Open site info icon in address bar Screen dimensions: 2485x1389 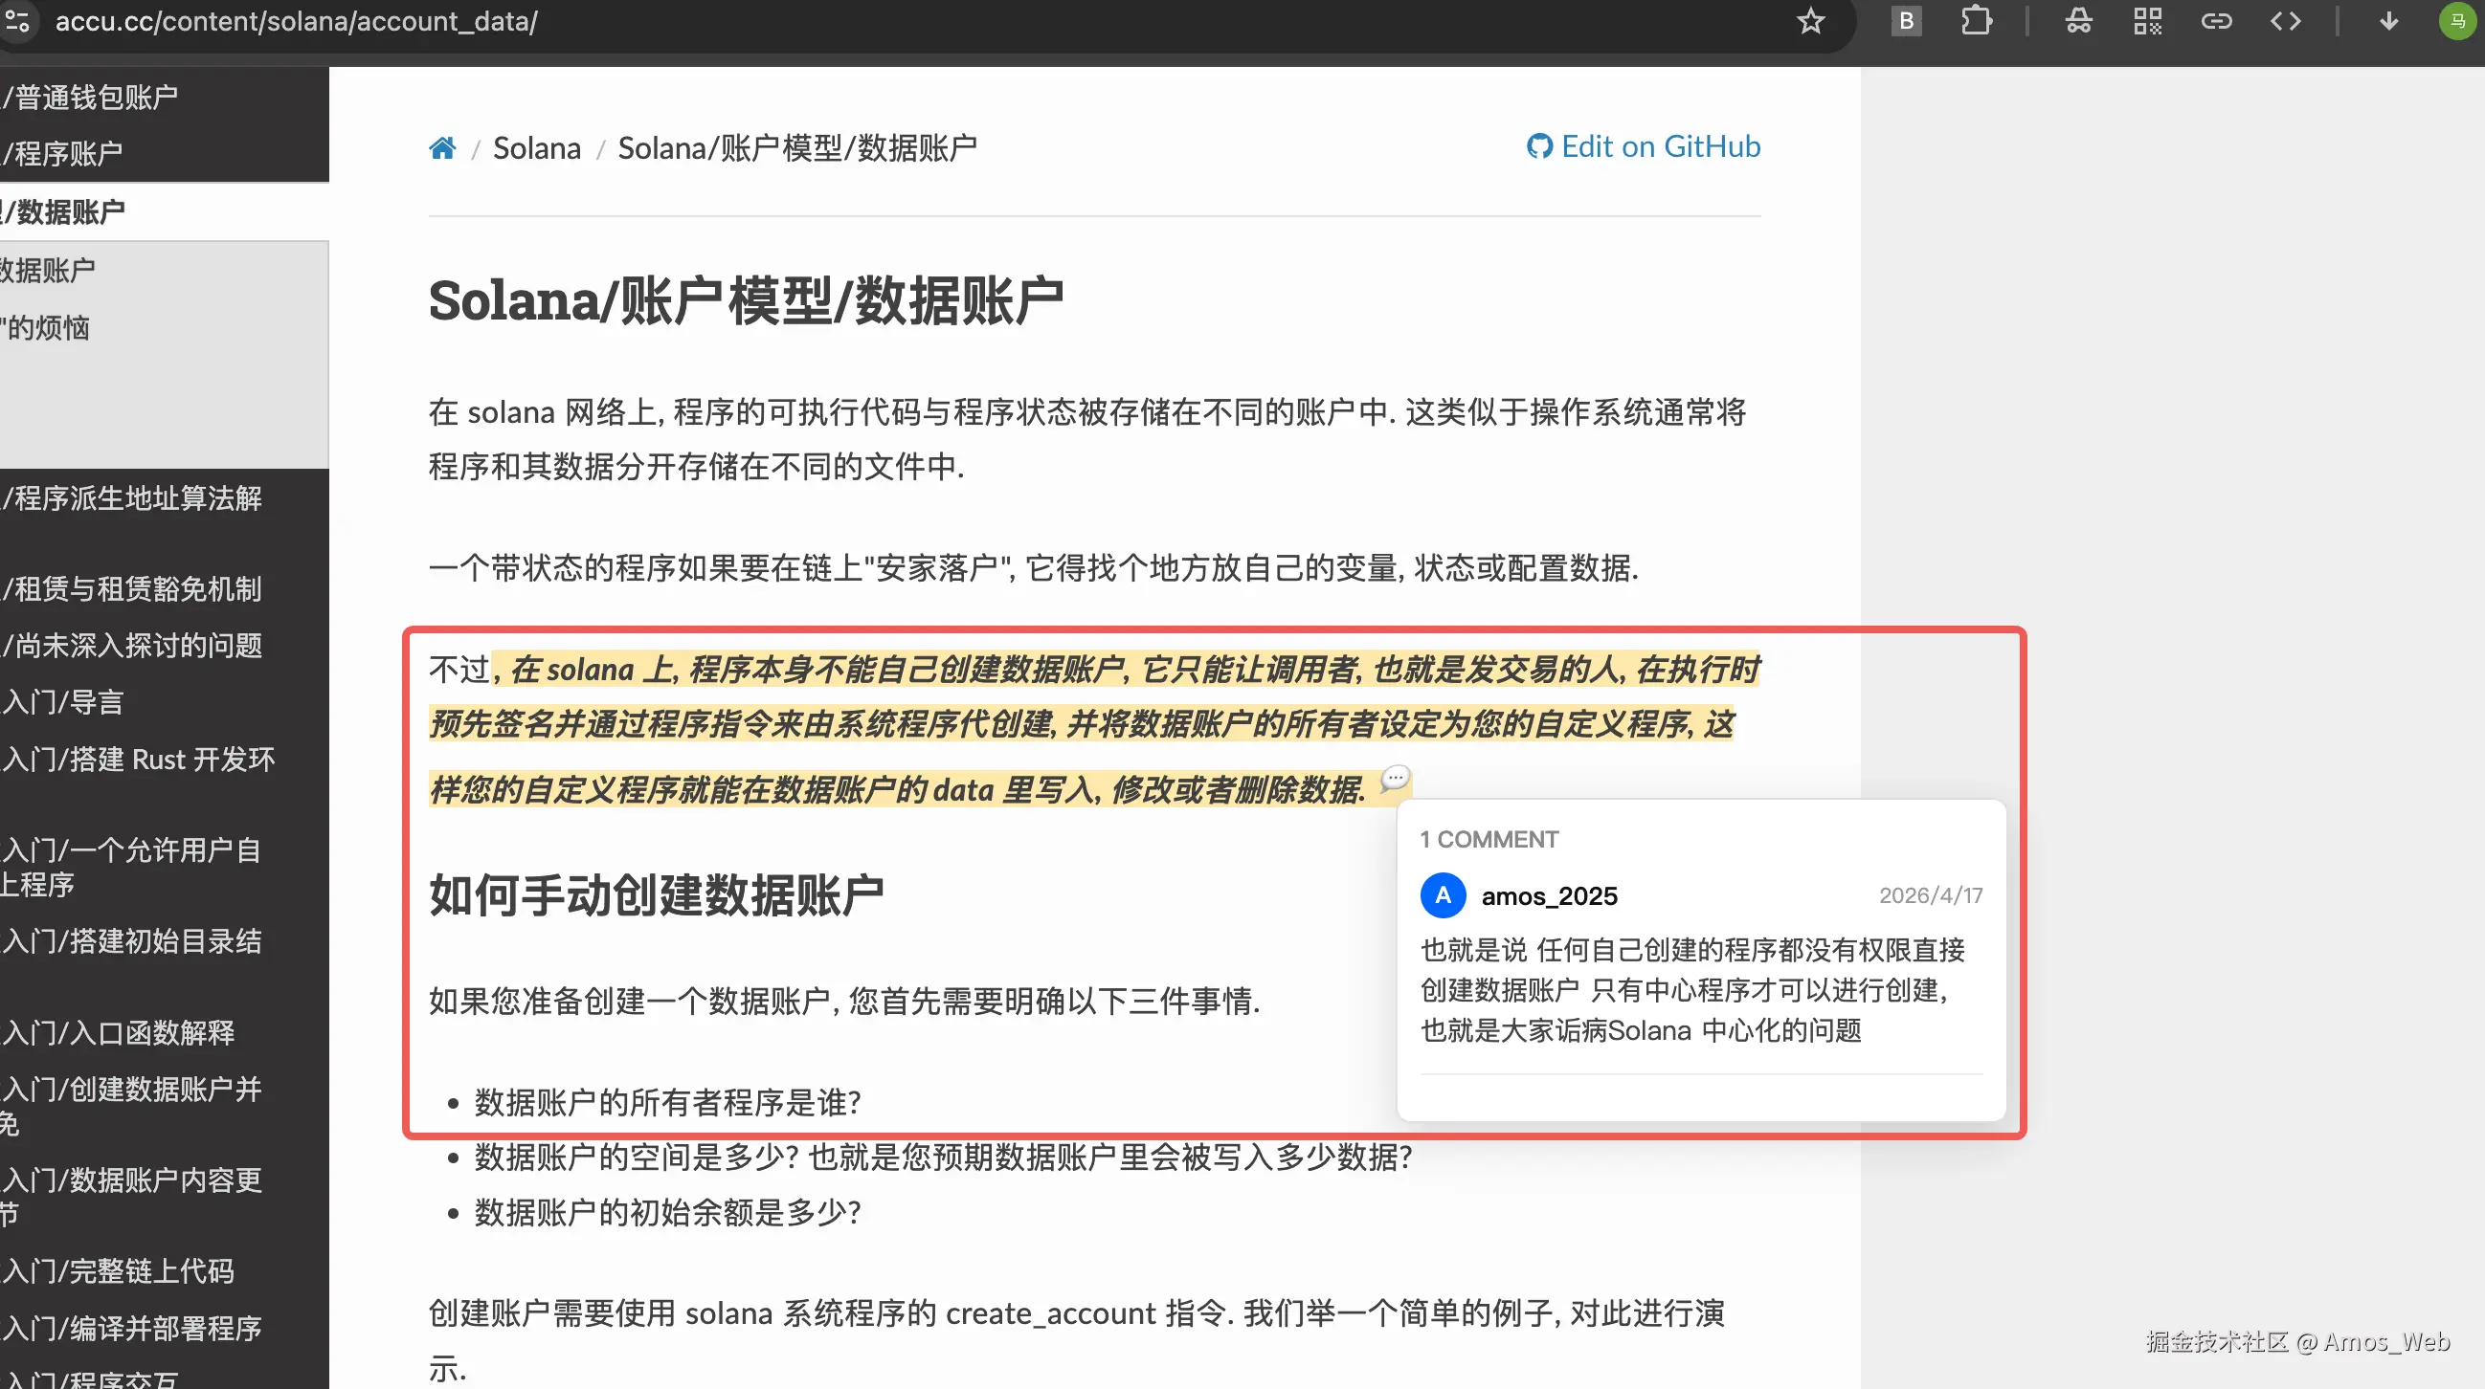[17, 21]
